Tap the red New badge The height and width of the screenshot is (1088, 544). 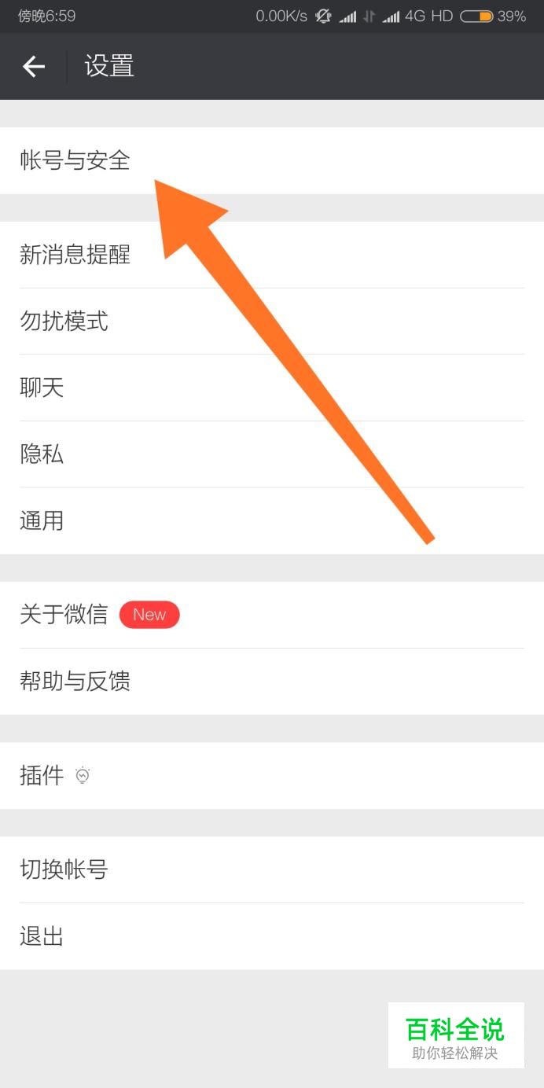(149, 615)
